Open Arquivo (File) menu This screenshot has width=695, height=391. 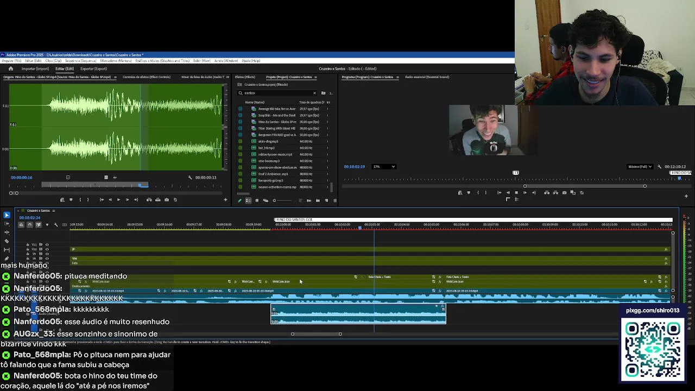[11, 61]
